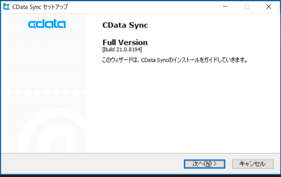Click the "[Build 21.0.8194]" build label
The width and height of the screenshot is (281, 177).
[x=122, y=49]
